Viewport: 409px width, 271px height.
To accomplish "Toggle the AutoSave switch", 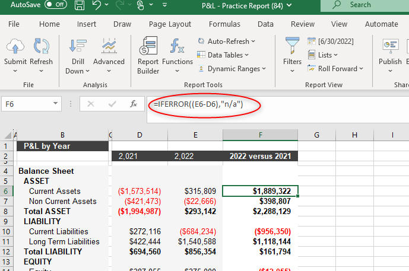I will click(x=55, y=5).
